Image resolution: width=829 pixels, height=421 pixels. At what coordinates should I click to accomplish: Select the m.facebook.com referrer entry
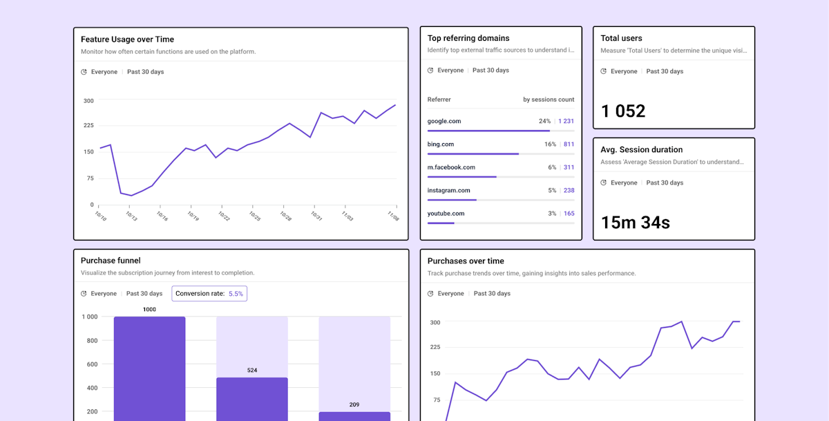coord(451,167)
